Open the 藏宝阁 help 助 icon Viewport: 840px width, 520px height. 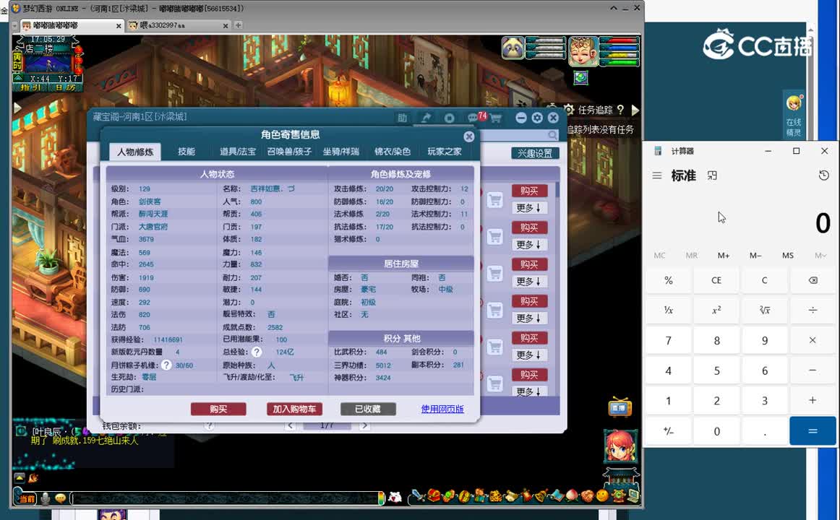[403, 118]
